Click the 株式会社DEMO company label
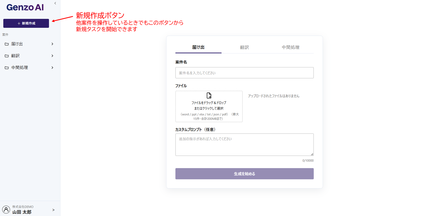Viewport: 426px width, 216px height. [x=23, y=207]
